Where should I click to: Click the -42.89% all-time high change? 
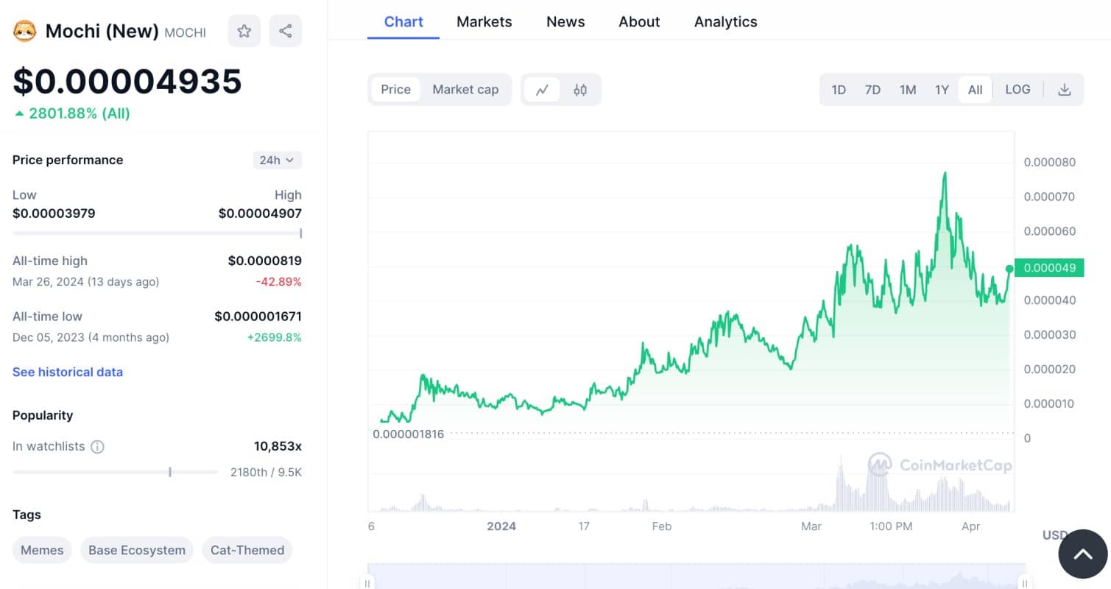point(278,281)
